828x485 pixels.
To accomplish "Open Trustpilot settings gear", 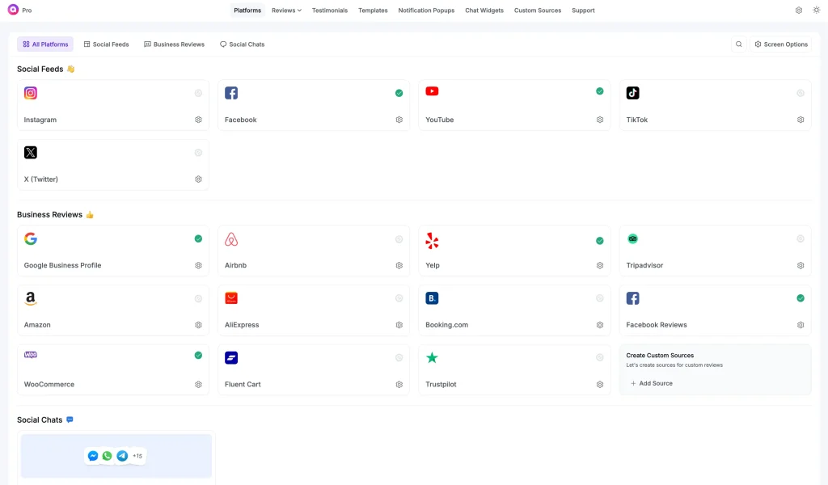I will coord(600,385).
